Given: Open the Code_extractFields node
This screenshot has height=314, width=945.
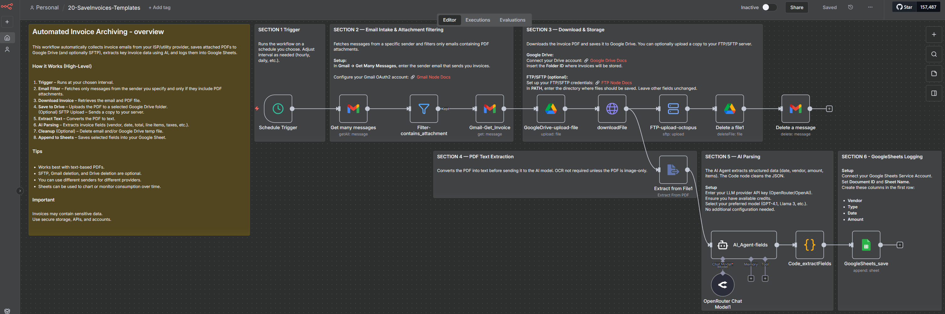Looking at the screenshot, I should [x=809, y=245].
